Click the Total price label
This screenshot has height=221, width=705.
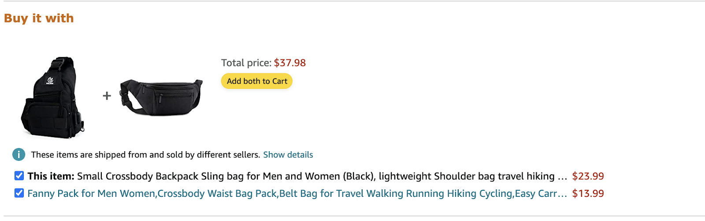tap(246, 63)
